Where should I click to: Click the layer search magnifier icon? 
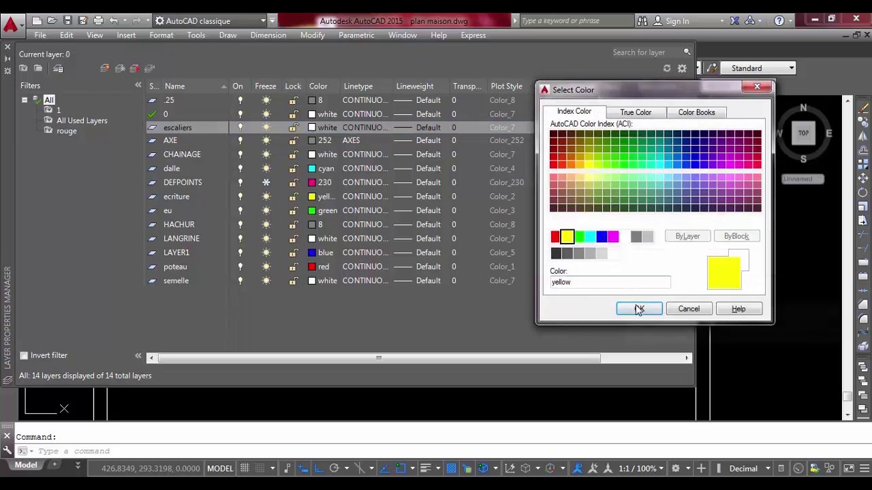click(687, 52)
